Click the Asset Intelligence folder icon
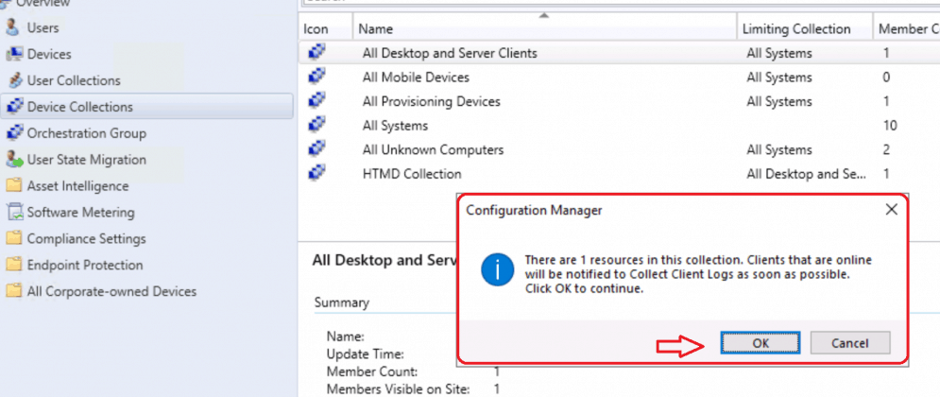Viewport: 940px width, 397px height. coord(14,186)
